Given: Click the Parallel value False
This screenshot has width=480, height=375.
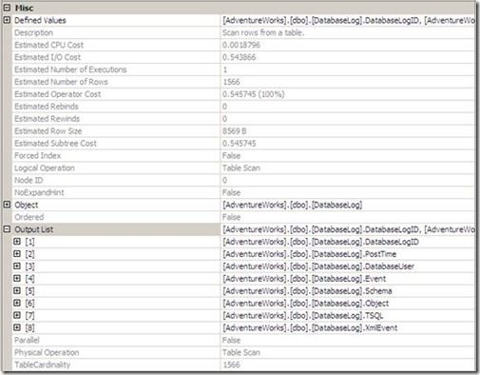Looking at the screenshot, I should click(x=231, y=340).
